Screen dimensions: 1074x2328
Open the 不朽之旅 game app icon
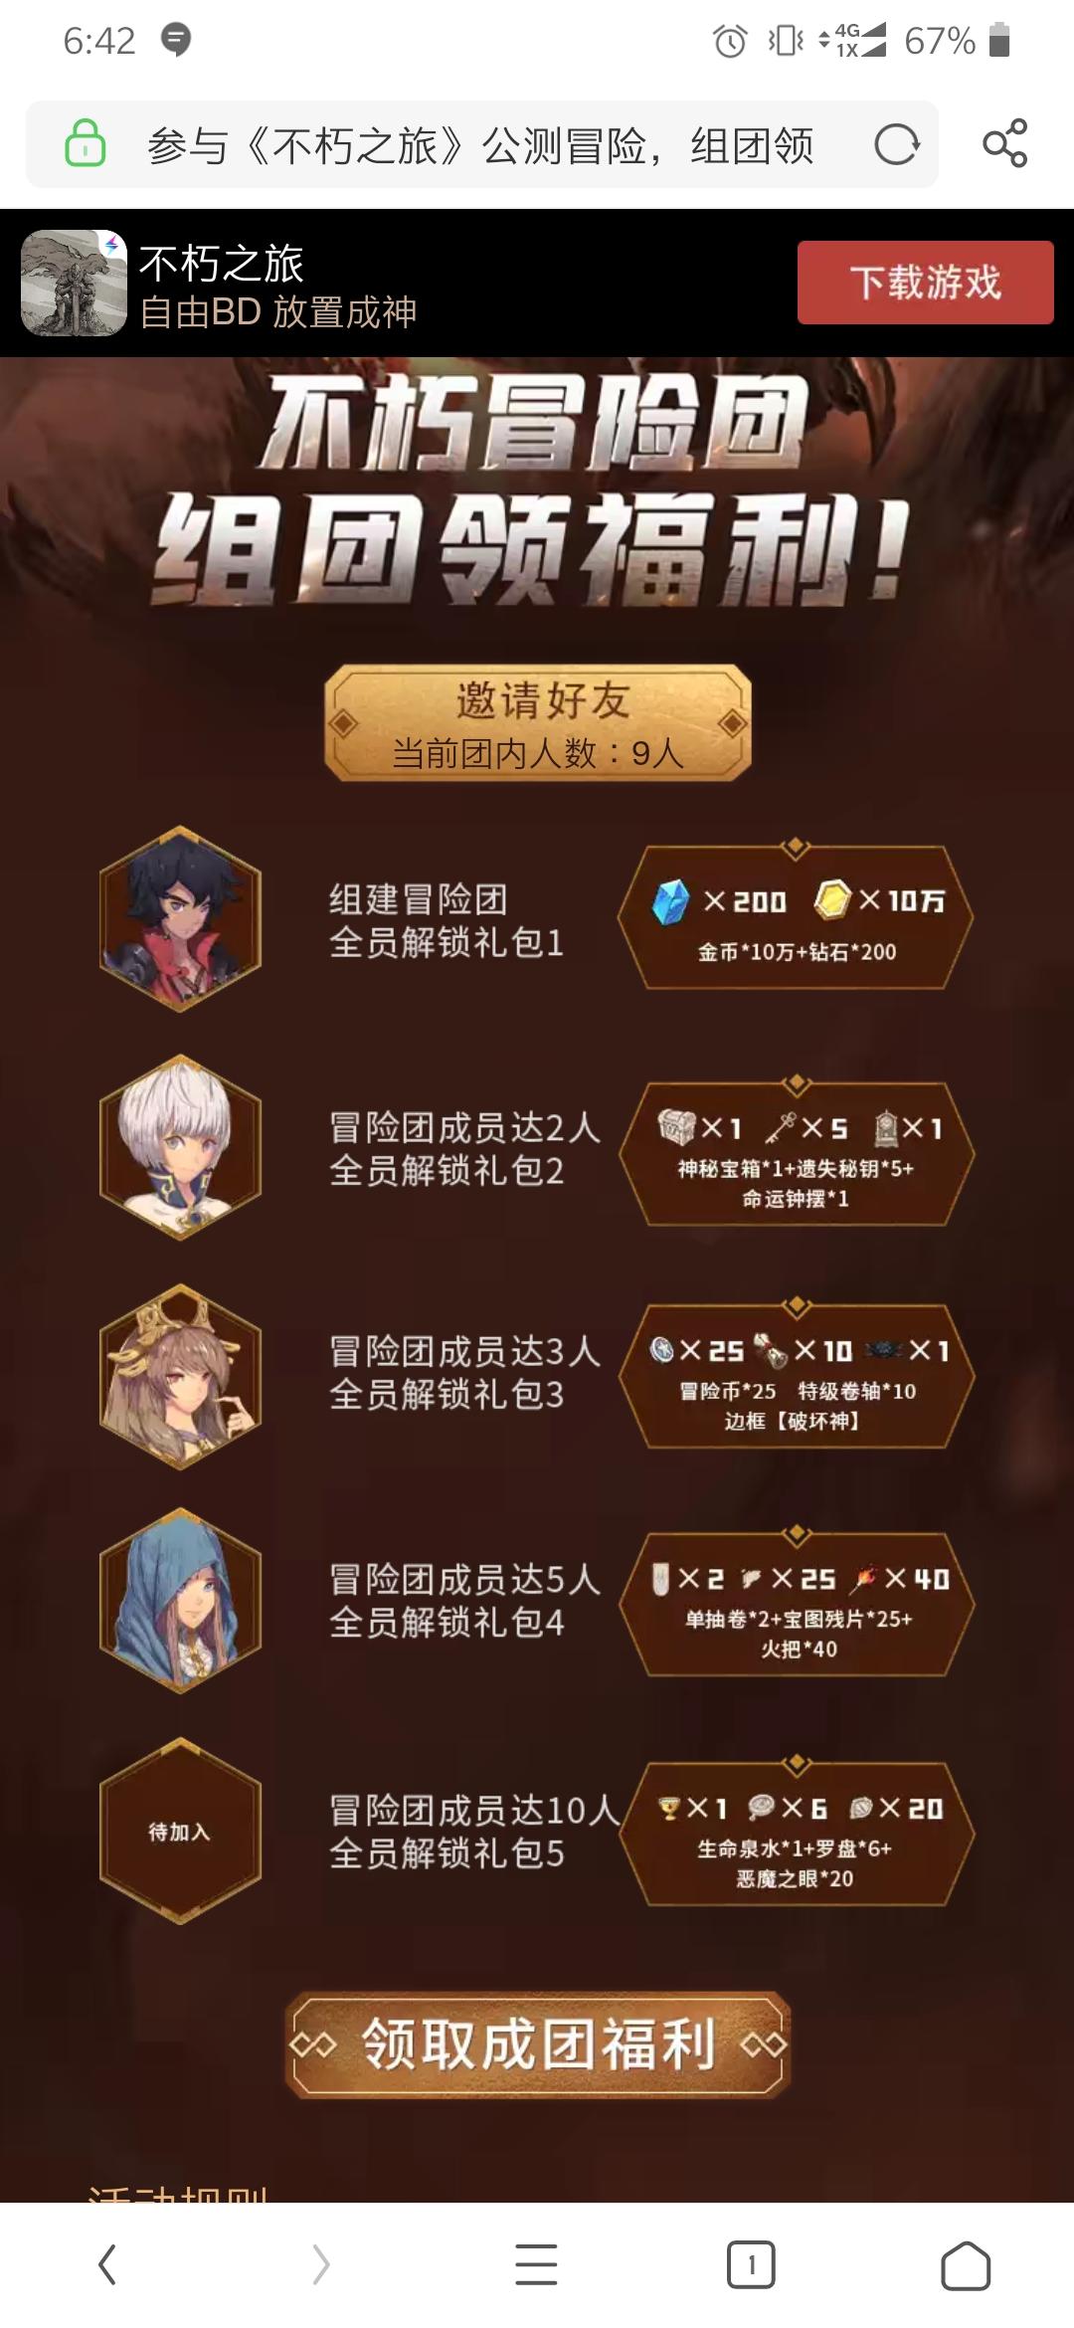pos(74,283)
